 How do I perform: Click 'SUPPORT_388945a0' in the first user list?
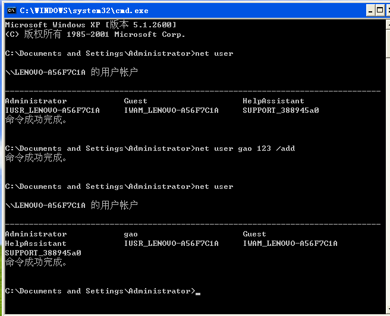pyautogui.click(x=281, y=110)
